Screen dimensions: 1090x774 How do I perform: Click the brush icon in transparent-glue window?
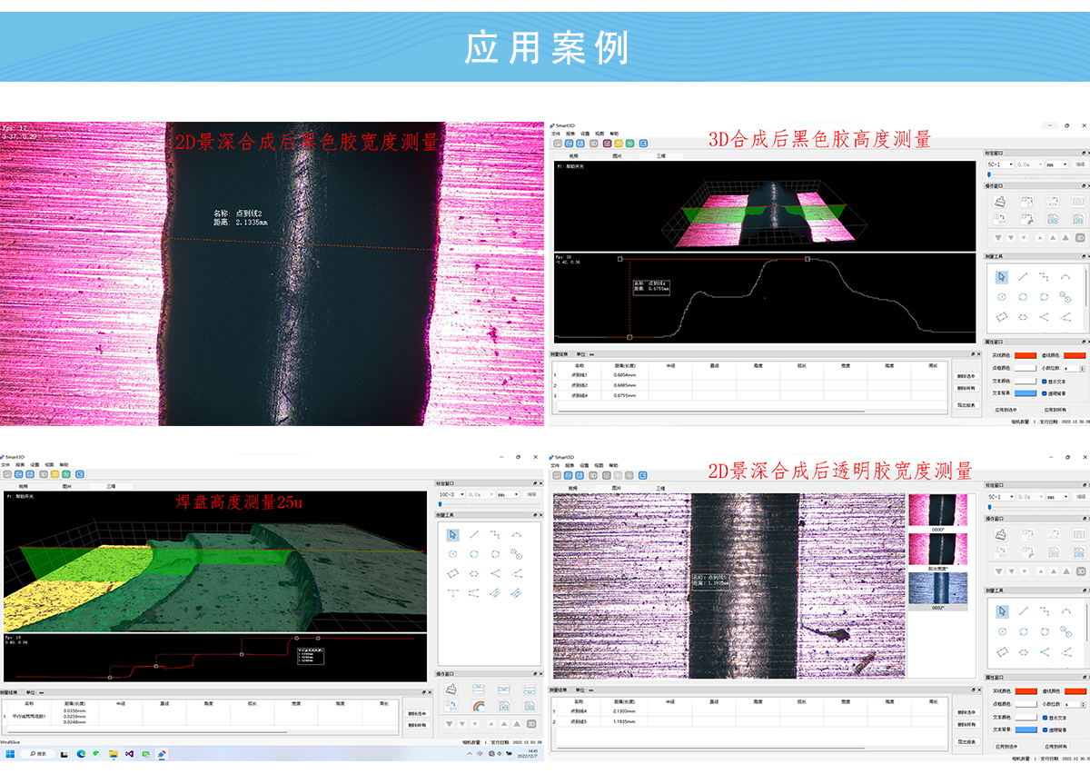pyautogui.click(x=1000, y=535)
